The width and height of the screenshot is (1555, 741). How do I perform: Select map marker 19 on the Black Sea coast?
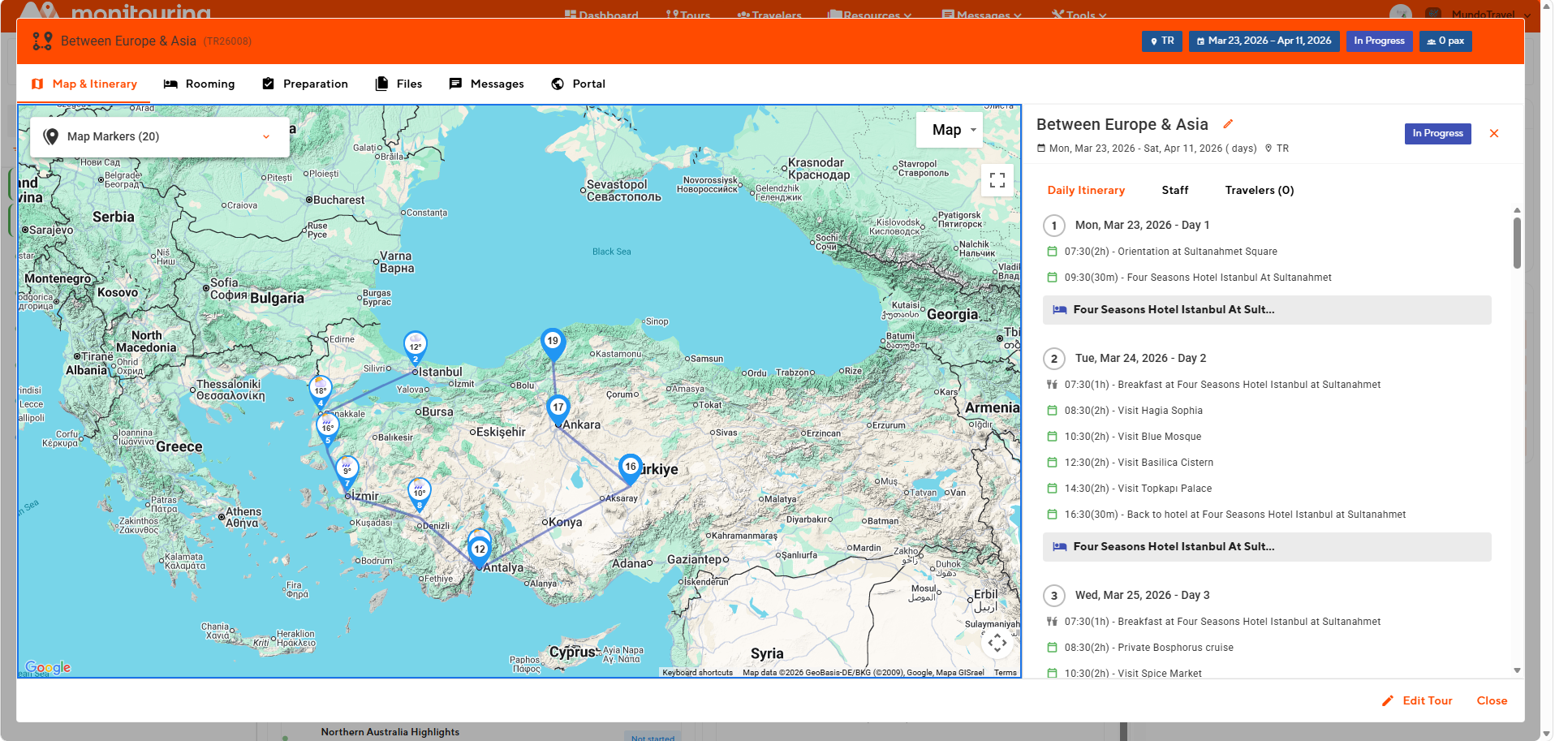pos(553,342)
